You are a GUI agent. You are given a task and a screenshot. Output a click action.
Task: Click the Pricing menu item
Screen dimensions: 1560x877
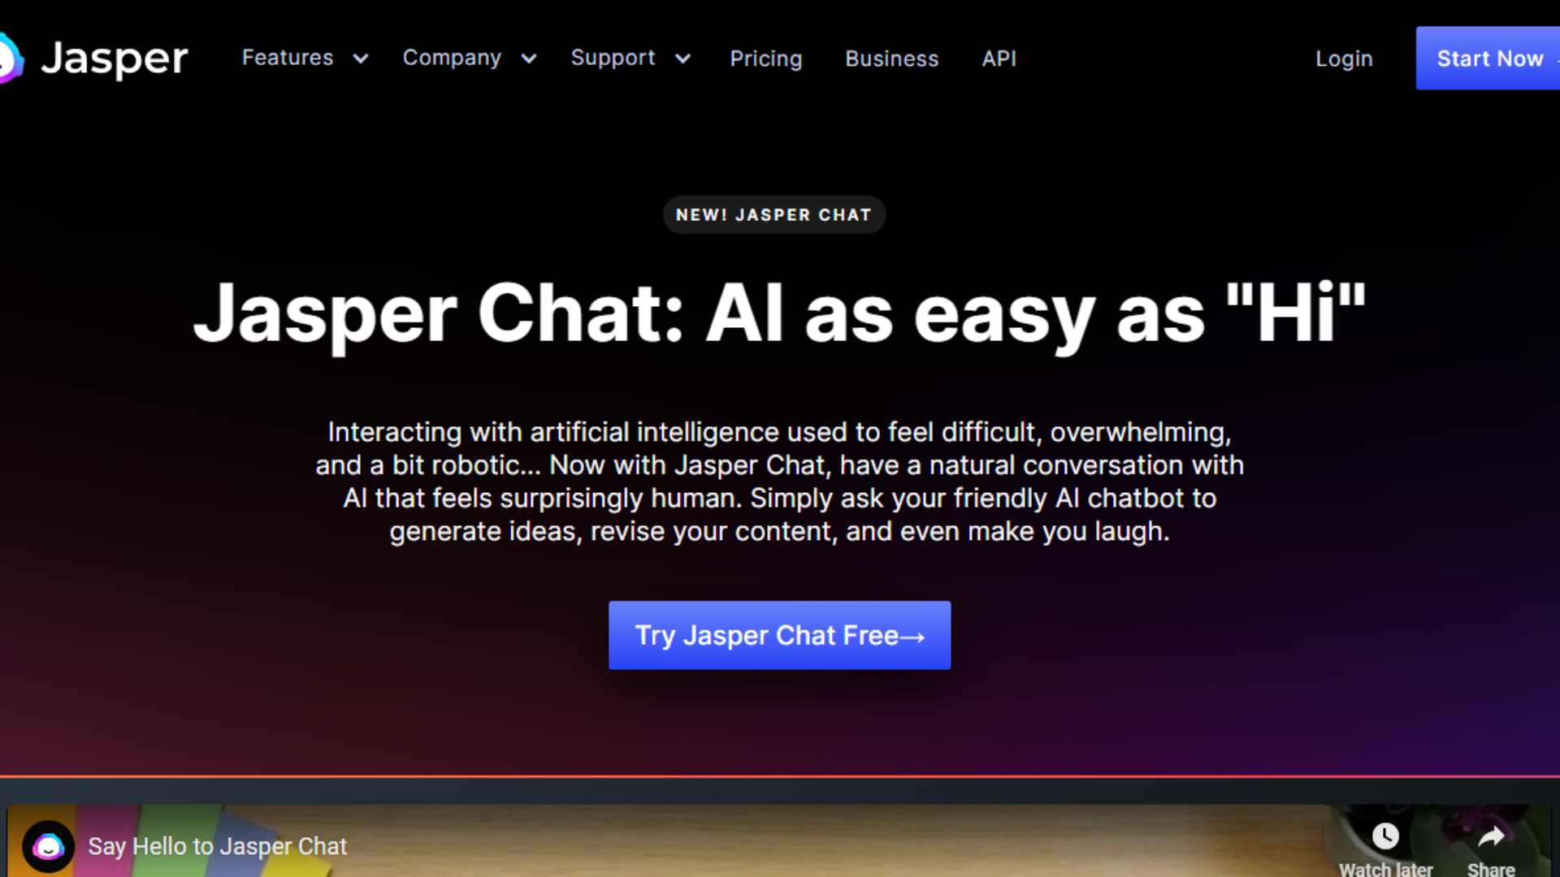(765, 58)
